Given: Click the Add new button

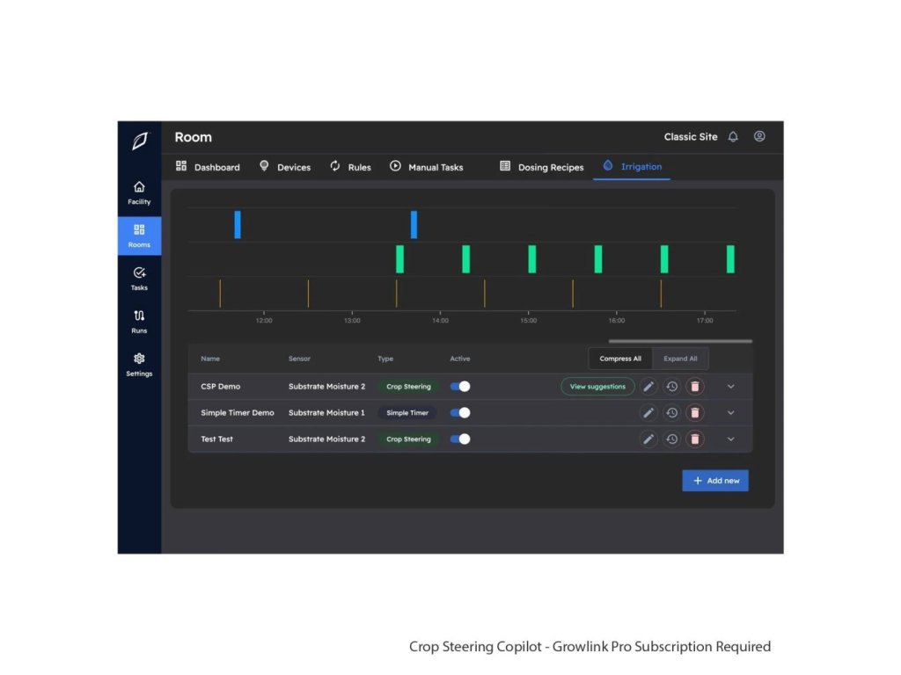Looking at the screenshot, I should [715, 481].
